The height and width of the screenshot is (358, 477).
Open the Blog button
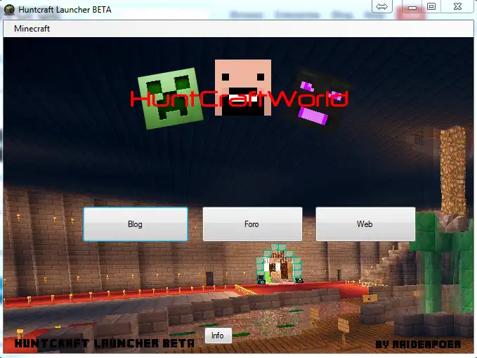pyautogui.click(x=136, y=224)
